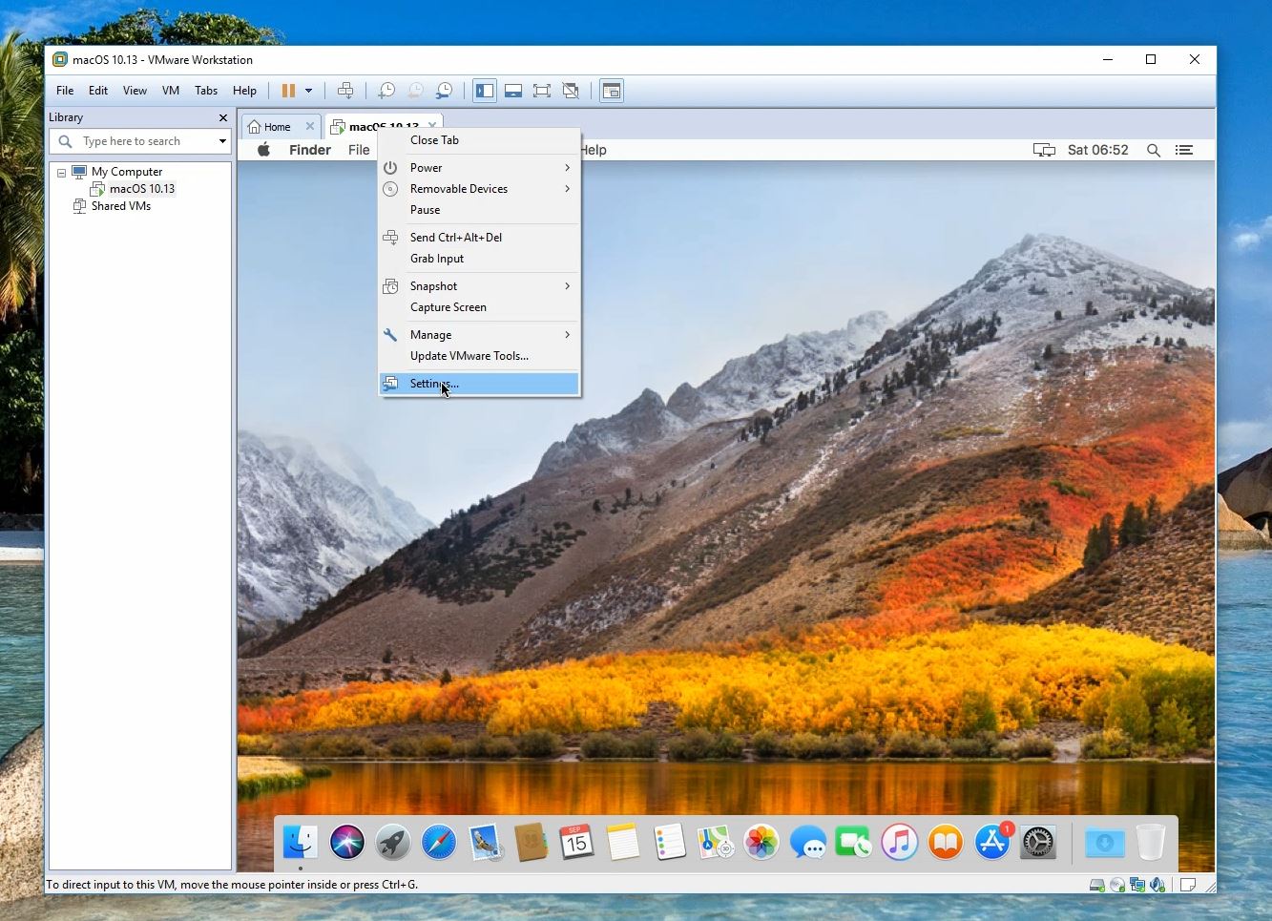Open System Preferences gear in the Dock
Viewport: 1272px width, 921px height.
coord(1038,842)
